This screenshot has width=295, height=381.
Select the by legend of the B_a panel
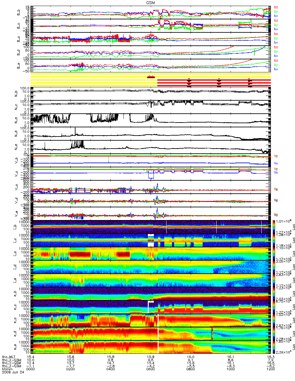[x=276, y=38]
